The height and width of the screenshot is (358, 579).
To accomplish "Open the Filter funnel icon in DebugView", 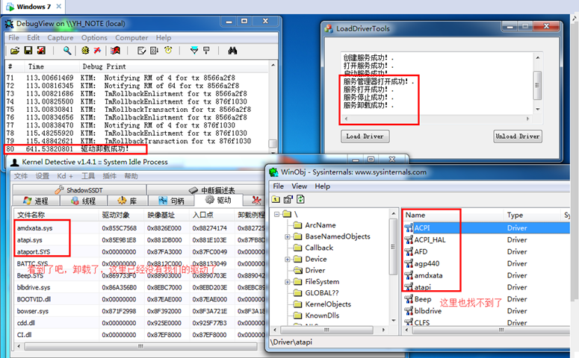I will click(x=193, y=51).
